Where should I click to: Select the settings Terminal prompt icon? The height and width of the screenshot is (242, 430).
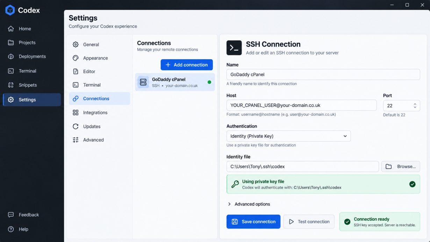click(x=76, y=85)
